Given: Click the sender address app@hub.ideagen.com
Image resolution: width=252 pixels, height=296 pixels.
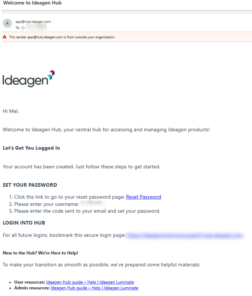Looking at the screenshot, I should pos(33,22).
